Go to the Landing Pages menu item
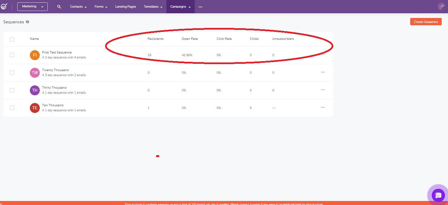The height and width of the screenshot is (205, 448). coord(125,7)
